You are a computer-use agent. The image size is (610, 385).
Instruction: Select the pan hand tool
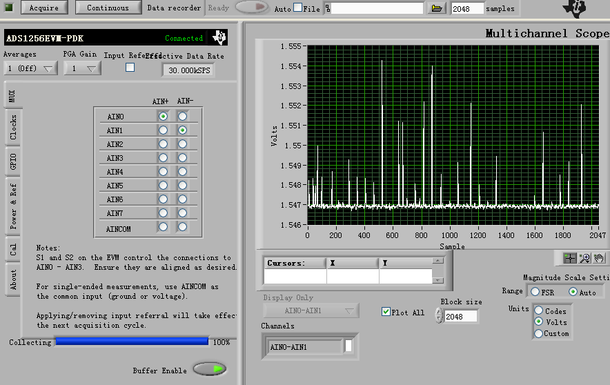pyautogui.click(x=600, y=257)
